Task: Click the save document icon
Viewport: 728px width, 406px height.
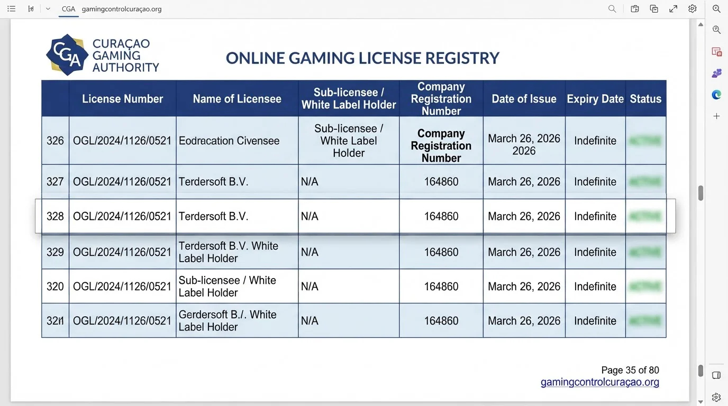Action: pyautogui.click(x=635, y=9)
